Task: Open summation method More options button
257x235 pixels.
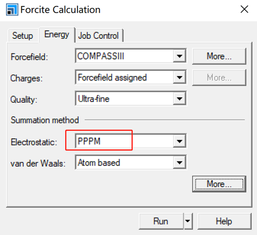Action: coord(219,184)
